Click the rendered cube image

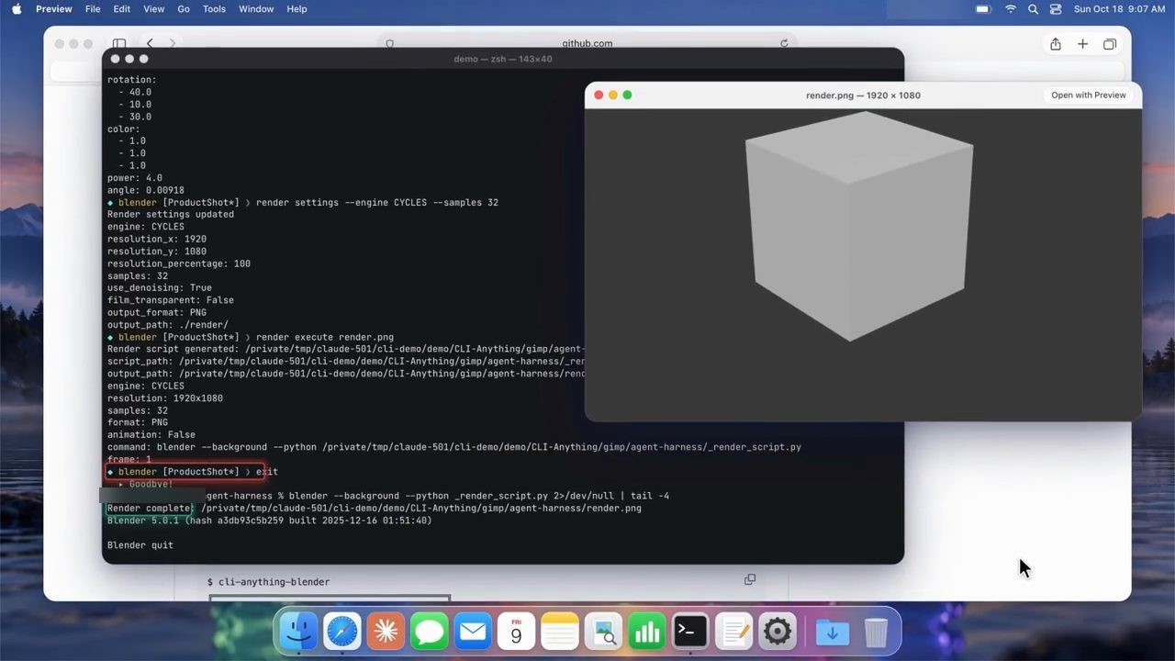pyautogui.click(x=859, y=225)
